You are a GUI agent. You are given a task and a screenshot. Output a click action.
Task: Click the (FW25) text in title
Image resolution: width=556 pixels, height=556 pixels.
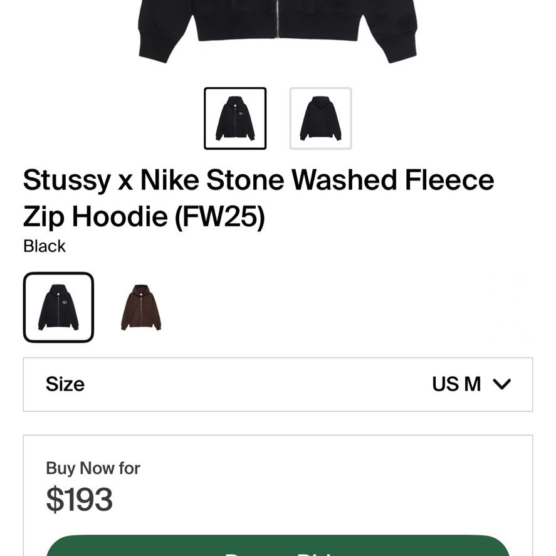tap(219, 217)
